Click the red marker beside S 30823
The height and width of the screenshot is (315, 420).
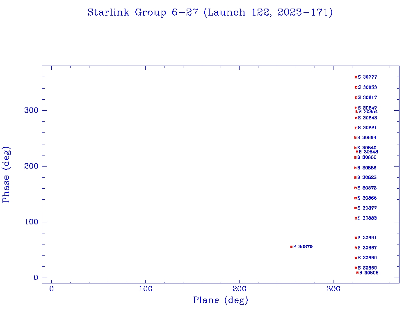click(x=356, y=178)
